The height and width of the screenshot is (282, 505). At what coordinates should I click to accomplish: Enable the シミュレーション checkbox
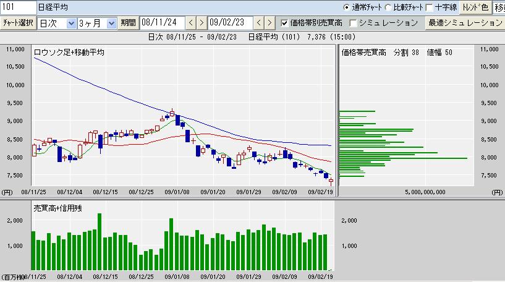tap(354, 23)
